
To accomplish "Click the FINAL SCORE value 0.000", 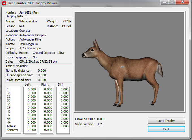I will click(101, 119).
